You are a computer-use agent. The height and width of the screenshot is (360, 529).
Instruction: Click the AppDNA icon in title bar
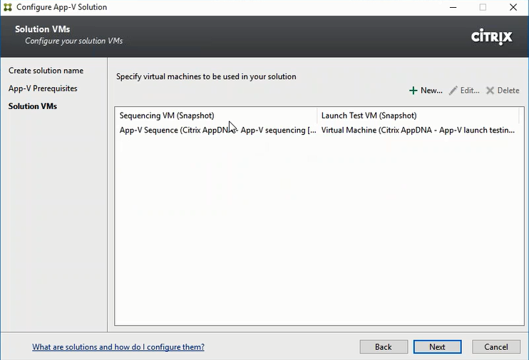point(7,7)
